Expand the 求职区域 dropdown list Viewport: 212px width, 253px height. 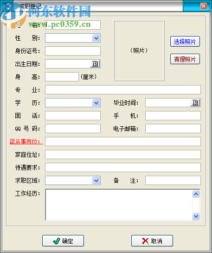click(x=96, y=180)
